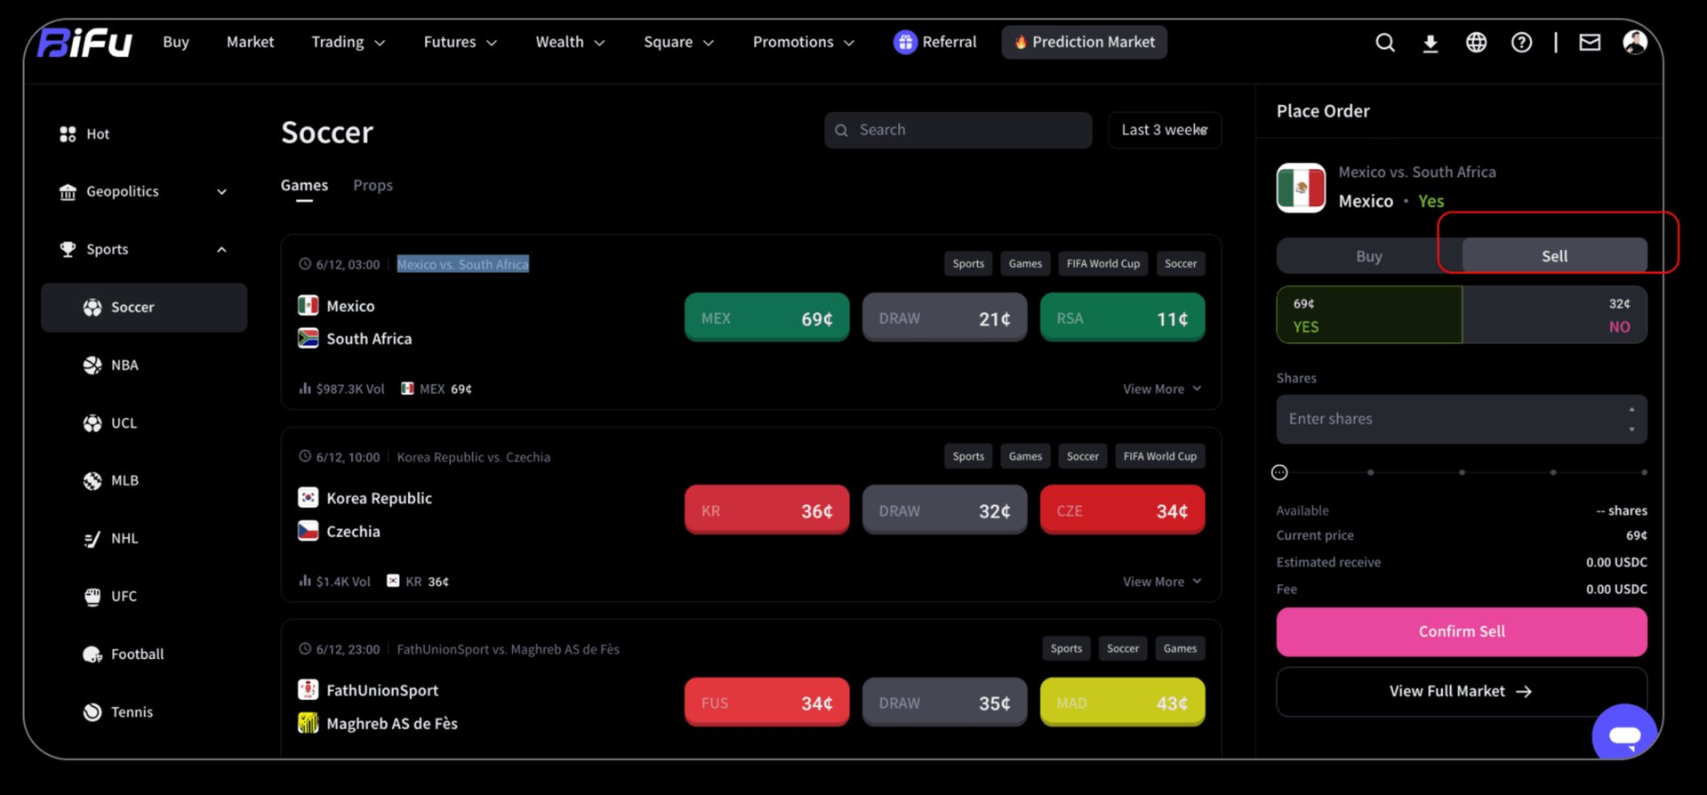Viewport: 1707px width, 795px height.
Task: Click Mexico flag in Place Order panel
Action: (1301, 188)
